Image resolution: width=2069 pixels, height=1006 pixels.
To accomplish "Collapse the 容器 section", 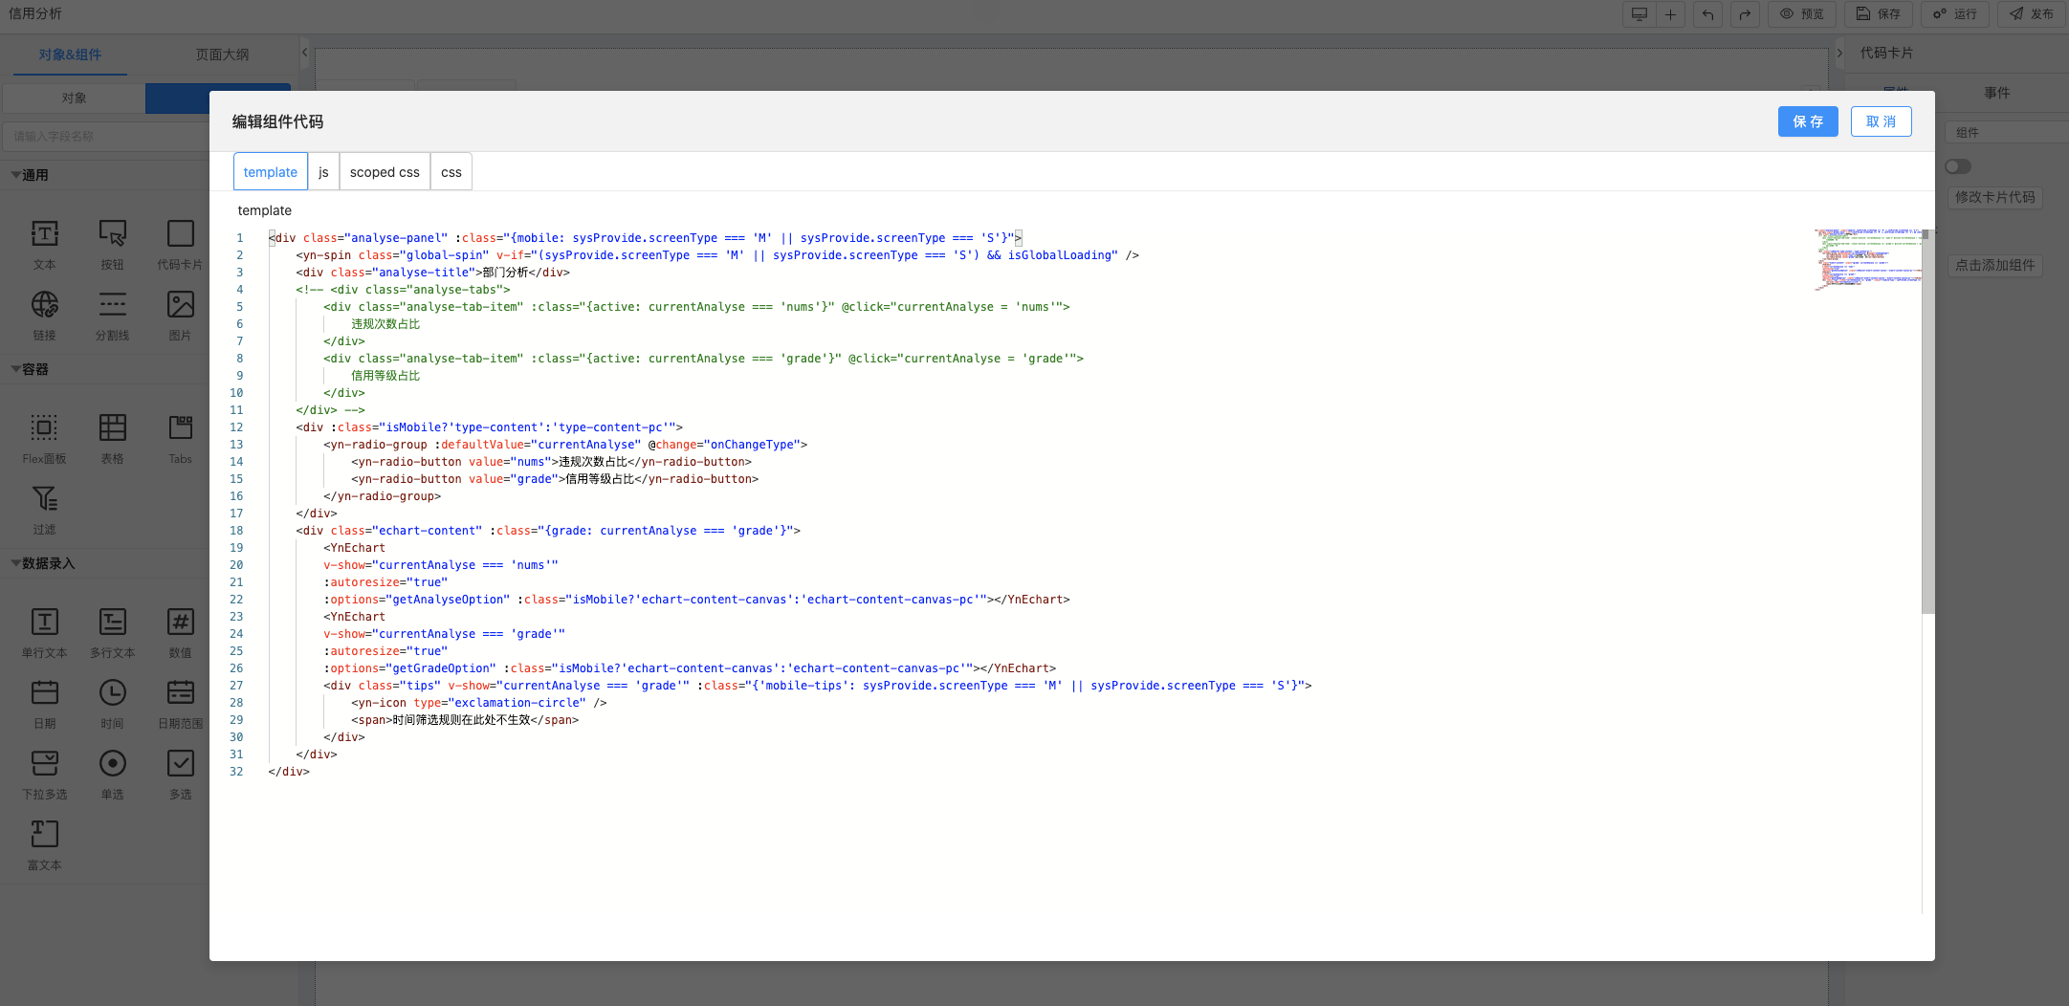I will 16,369.
